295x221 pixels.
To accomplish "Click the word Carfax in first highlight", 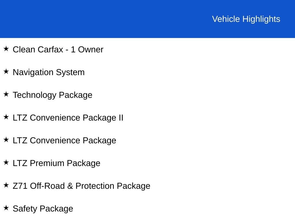I will coord(50,49).
